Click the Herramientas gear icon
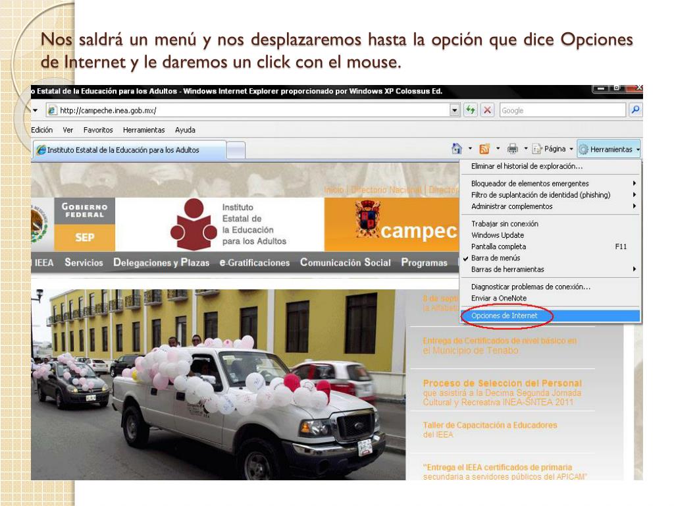This screenshot has height=506, width=674. point(583,150)
